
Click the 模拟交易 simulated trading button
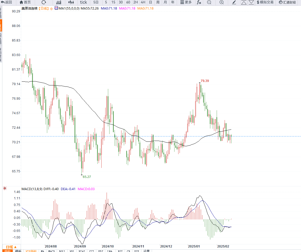coord(265,2)
